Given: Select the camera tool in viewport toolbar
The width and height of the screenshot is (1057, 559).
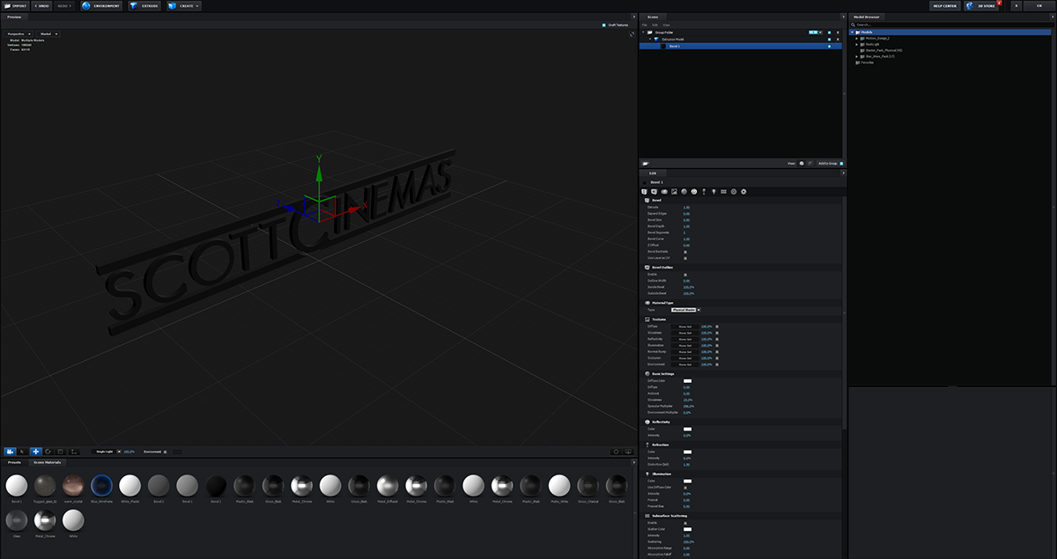Looking at the screenshot, I should point(10,451).
